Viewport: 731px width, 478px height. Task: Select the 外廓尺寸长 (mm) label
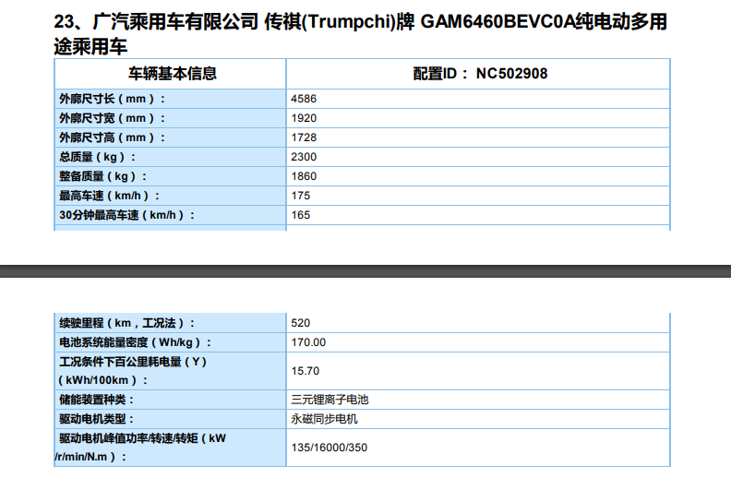(x=112, y=99)
